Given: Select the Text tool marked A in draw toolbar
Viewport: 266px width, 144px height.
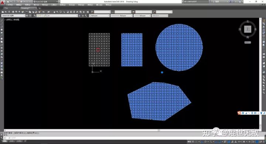Looking at the screenshot, I should click(x=2, y=75).
